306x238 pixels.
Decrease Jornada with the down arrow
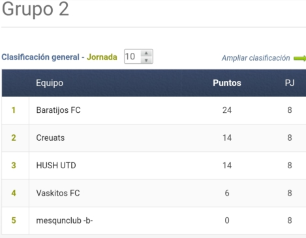coord(146,60)
